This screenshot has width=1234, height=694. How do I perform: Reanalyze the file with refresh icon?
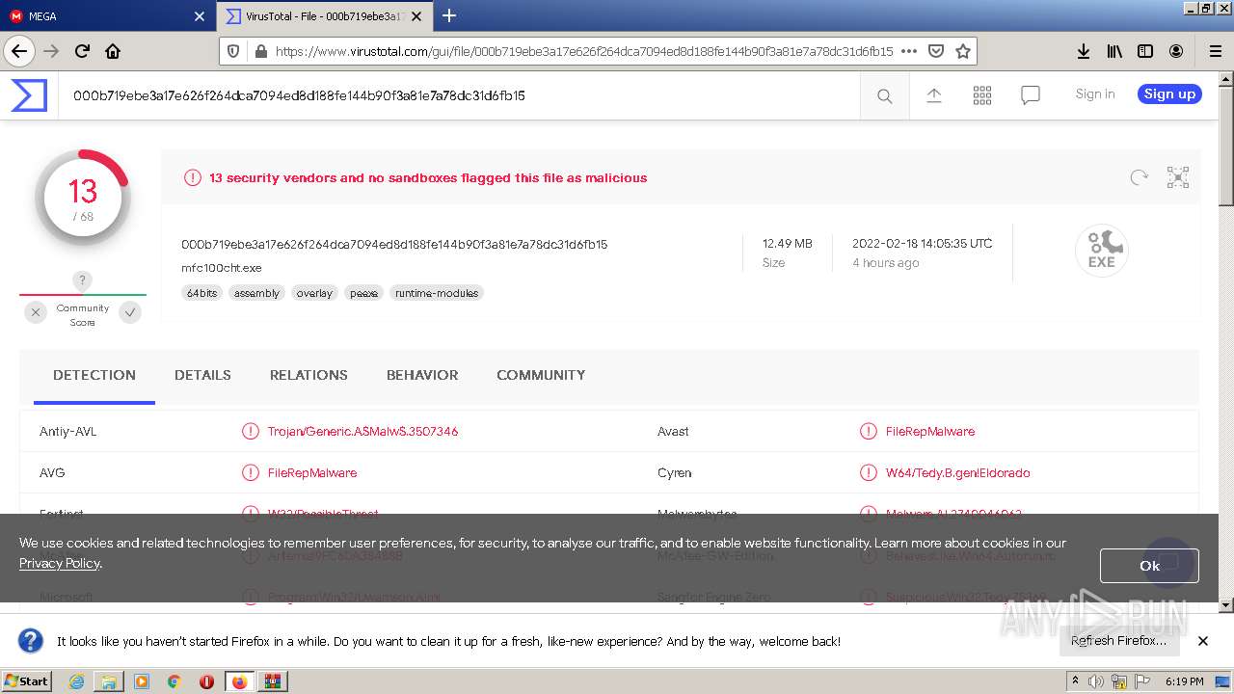1139,177
